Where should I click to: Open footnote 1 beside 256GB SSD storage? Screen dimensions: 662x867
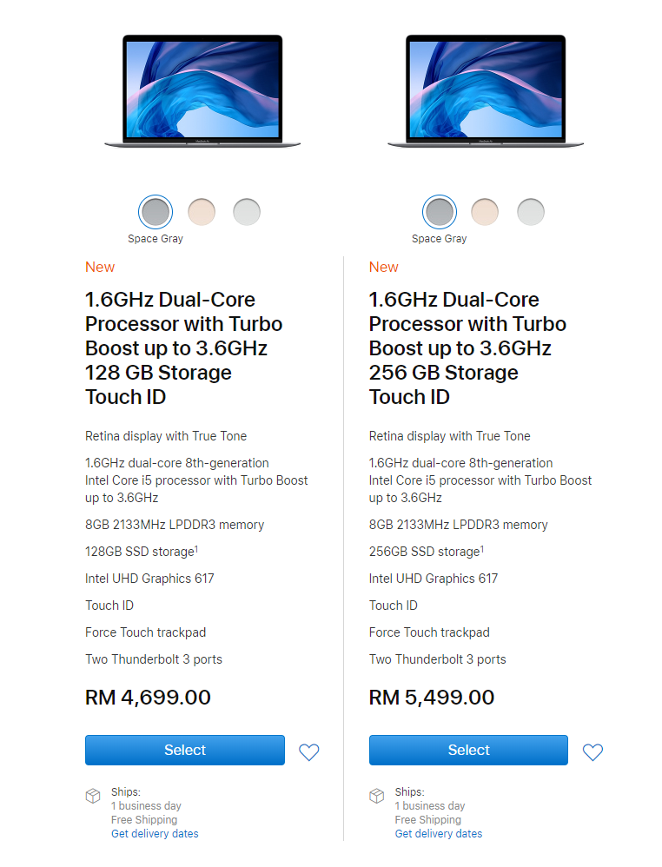(482, 547)
